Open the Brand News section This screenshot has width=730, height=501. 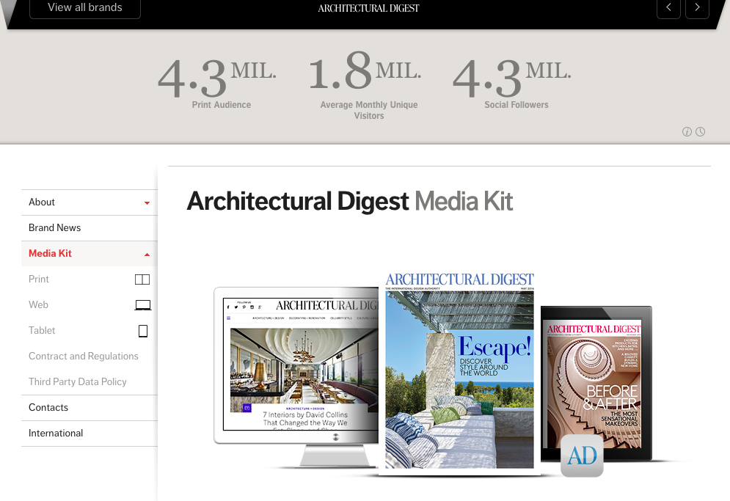point(90,228)
